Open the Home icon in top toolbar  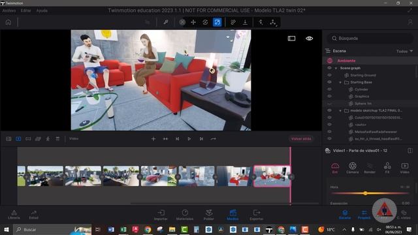[x=8, y=22]
